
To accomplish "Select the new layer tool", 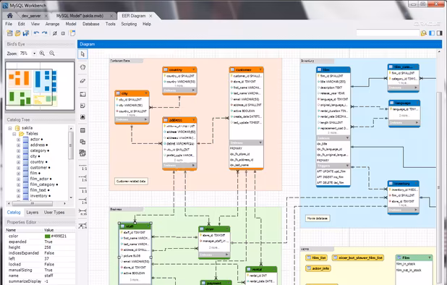I will (x=82, y=94).
